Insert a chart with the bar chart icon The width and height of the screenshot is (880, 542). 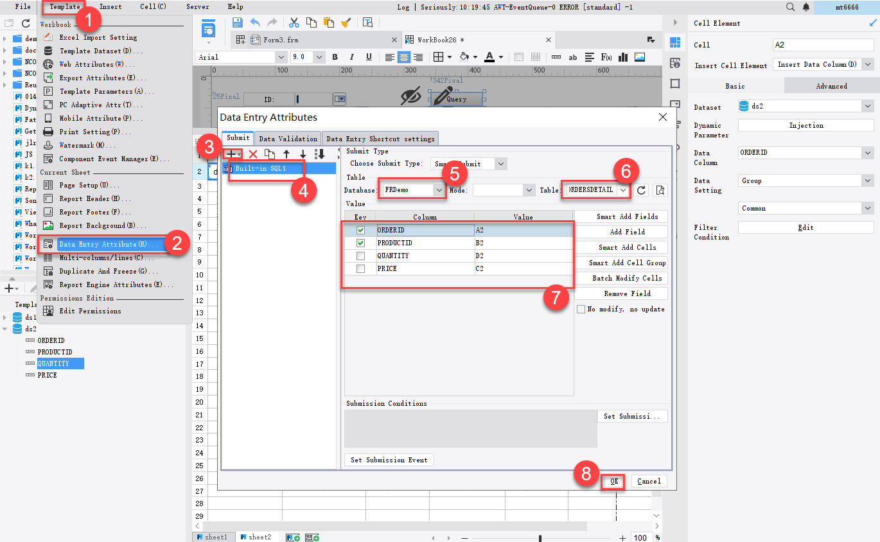pos(623,57)
